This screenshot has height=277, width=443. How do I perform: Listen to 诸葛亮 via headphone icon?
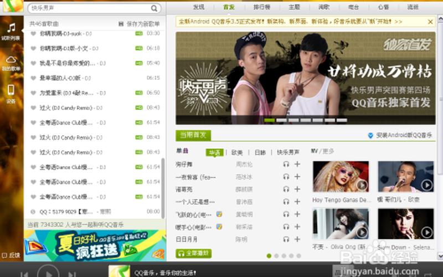point(286,189)
